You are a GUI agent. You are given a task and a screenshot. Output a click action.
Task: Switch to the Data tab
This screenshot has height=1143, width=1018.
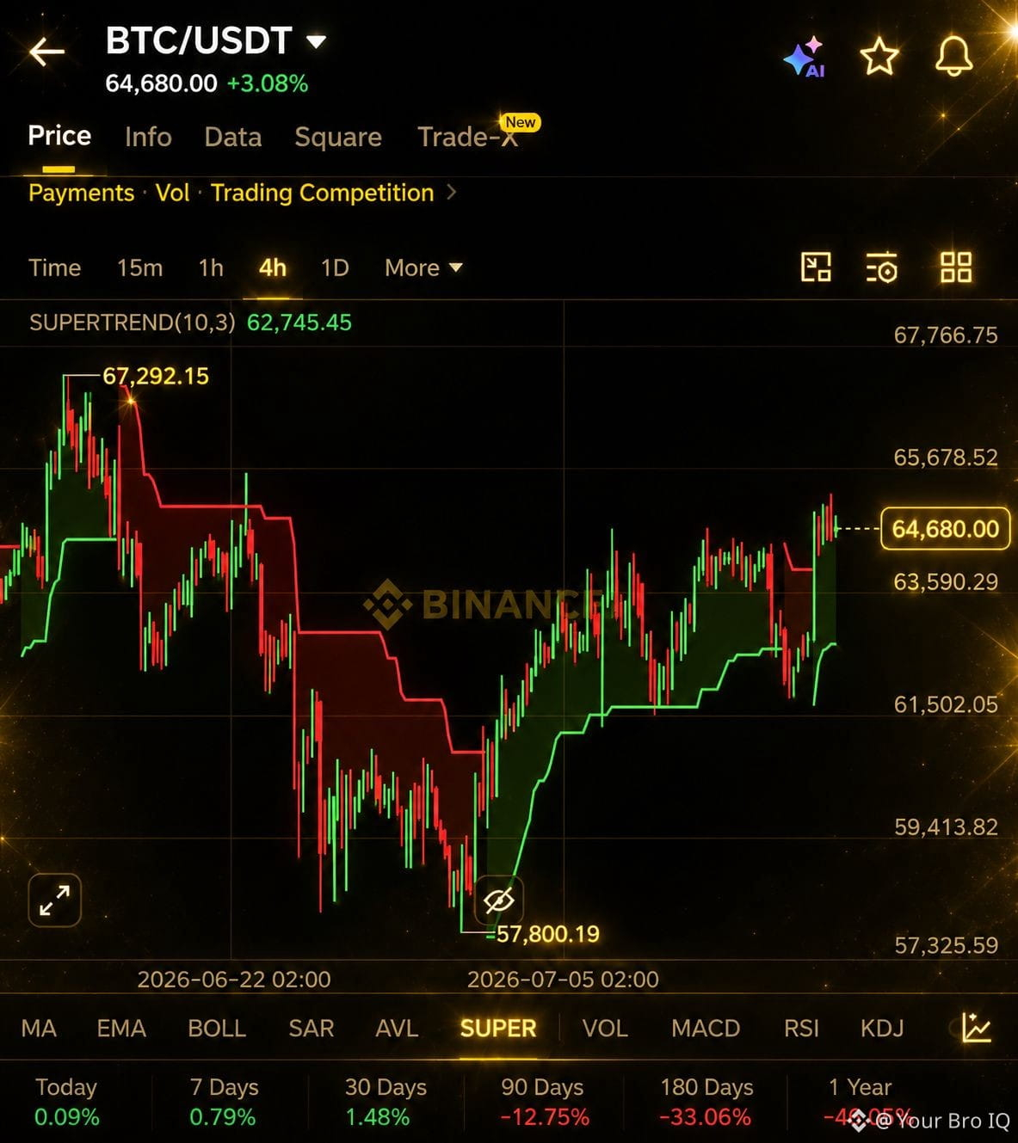233,137
